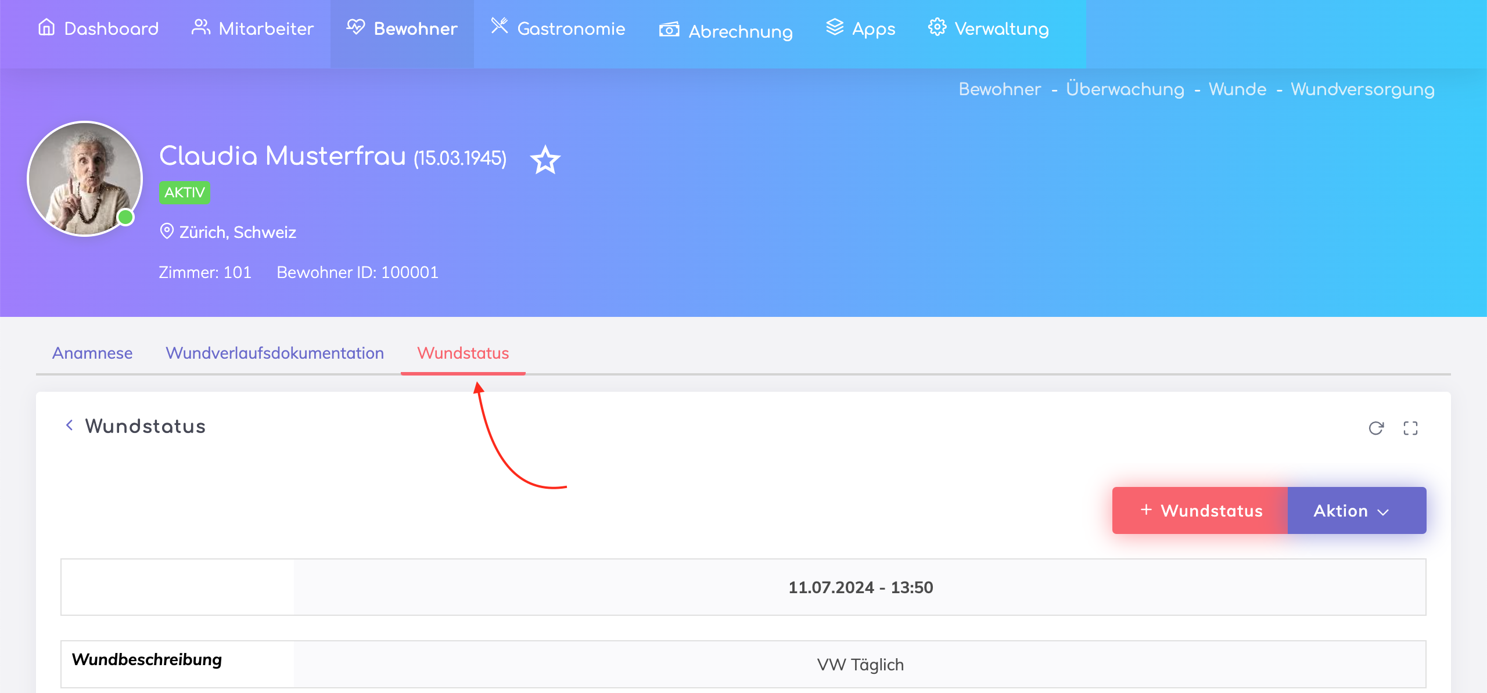The width and height of the screenshot is (1487, 693).
Task: Click the Gastronomie cutlery icon
Action: point(500,26)
